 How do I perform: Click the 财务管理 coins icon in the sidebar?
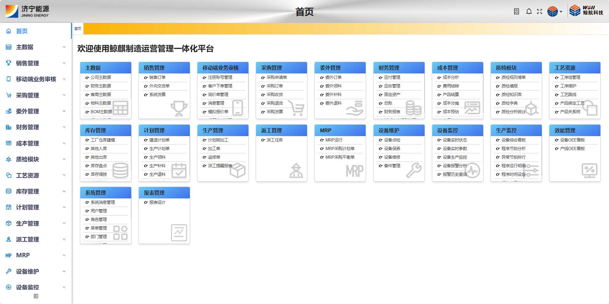[x=9, y=127]
